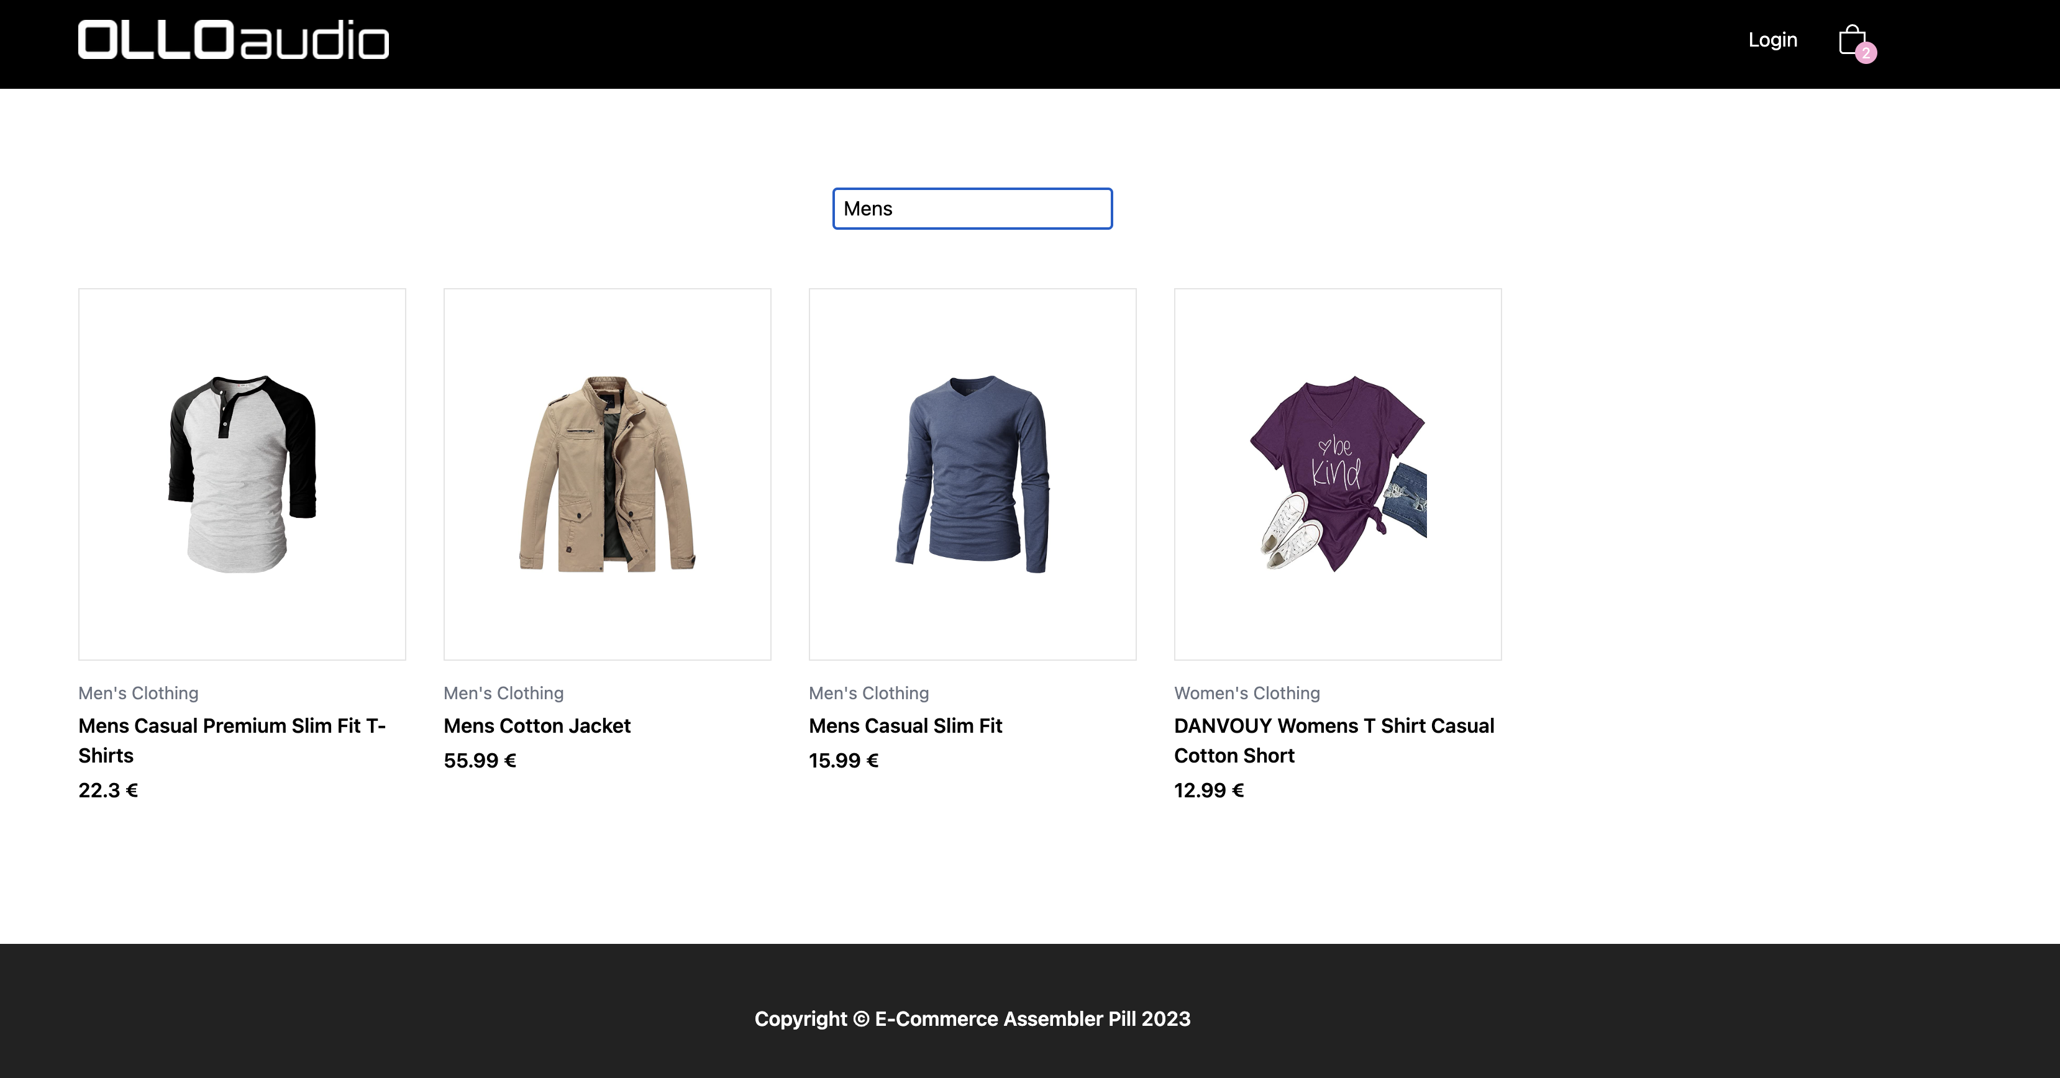Open the blue long sleeve shirt image
Image resolution: width=2060 pixels, height=1078 pixels.
point(972,474)
